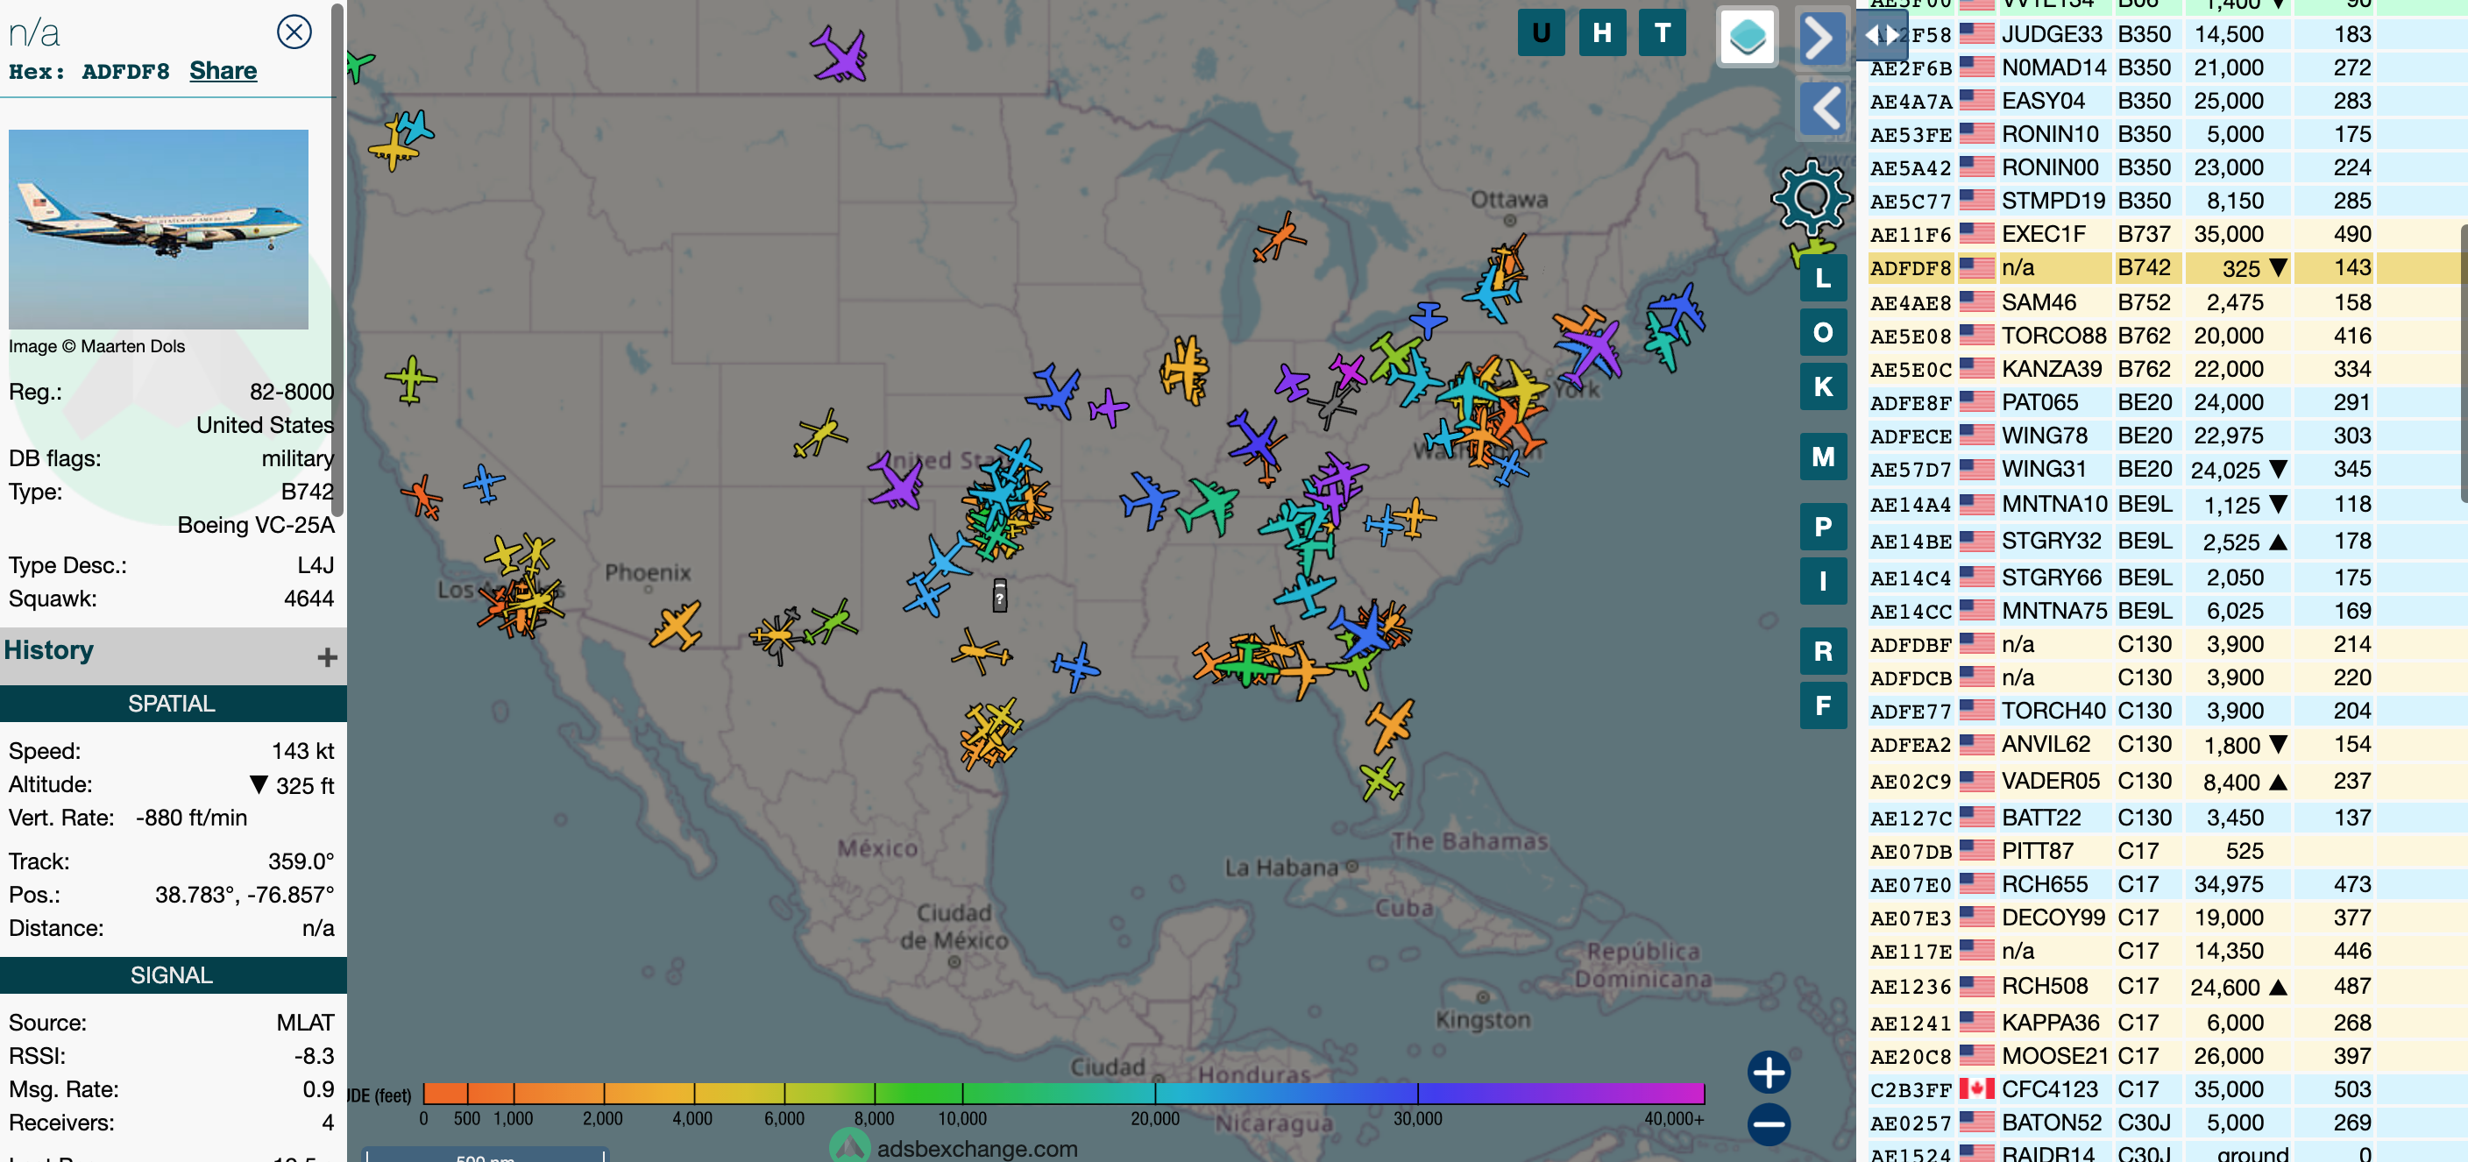This screenshot has width=2468, height=1162.
Task: Select the blue aircraft south of helicopter in Texas
Action: click(1076, 666)
